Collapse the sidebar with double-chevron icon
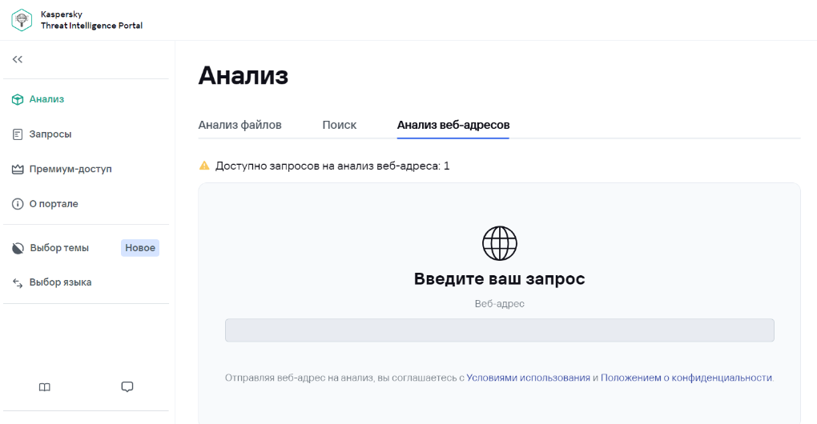Viewport: 817px width, 424px height. click(18, 59)
